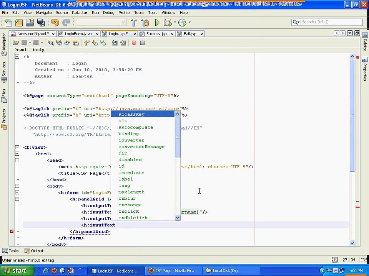Close the Login.jsp tab
Viewport: 369px width, 276px height.
pyautogui.click(x=135, y=34)
